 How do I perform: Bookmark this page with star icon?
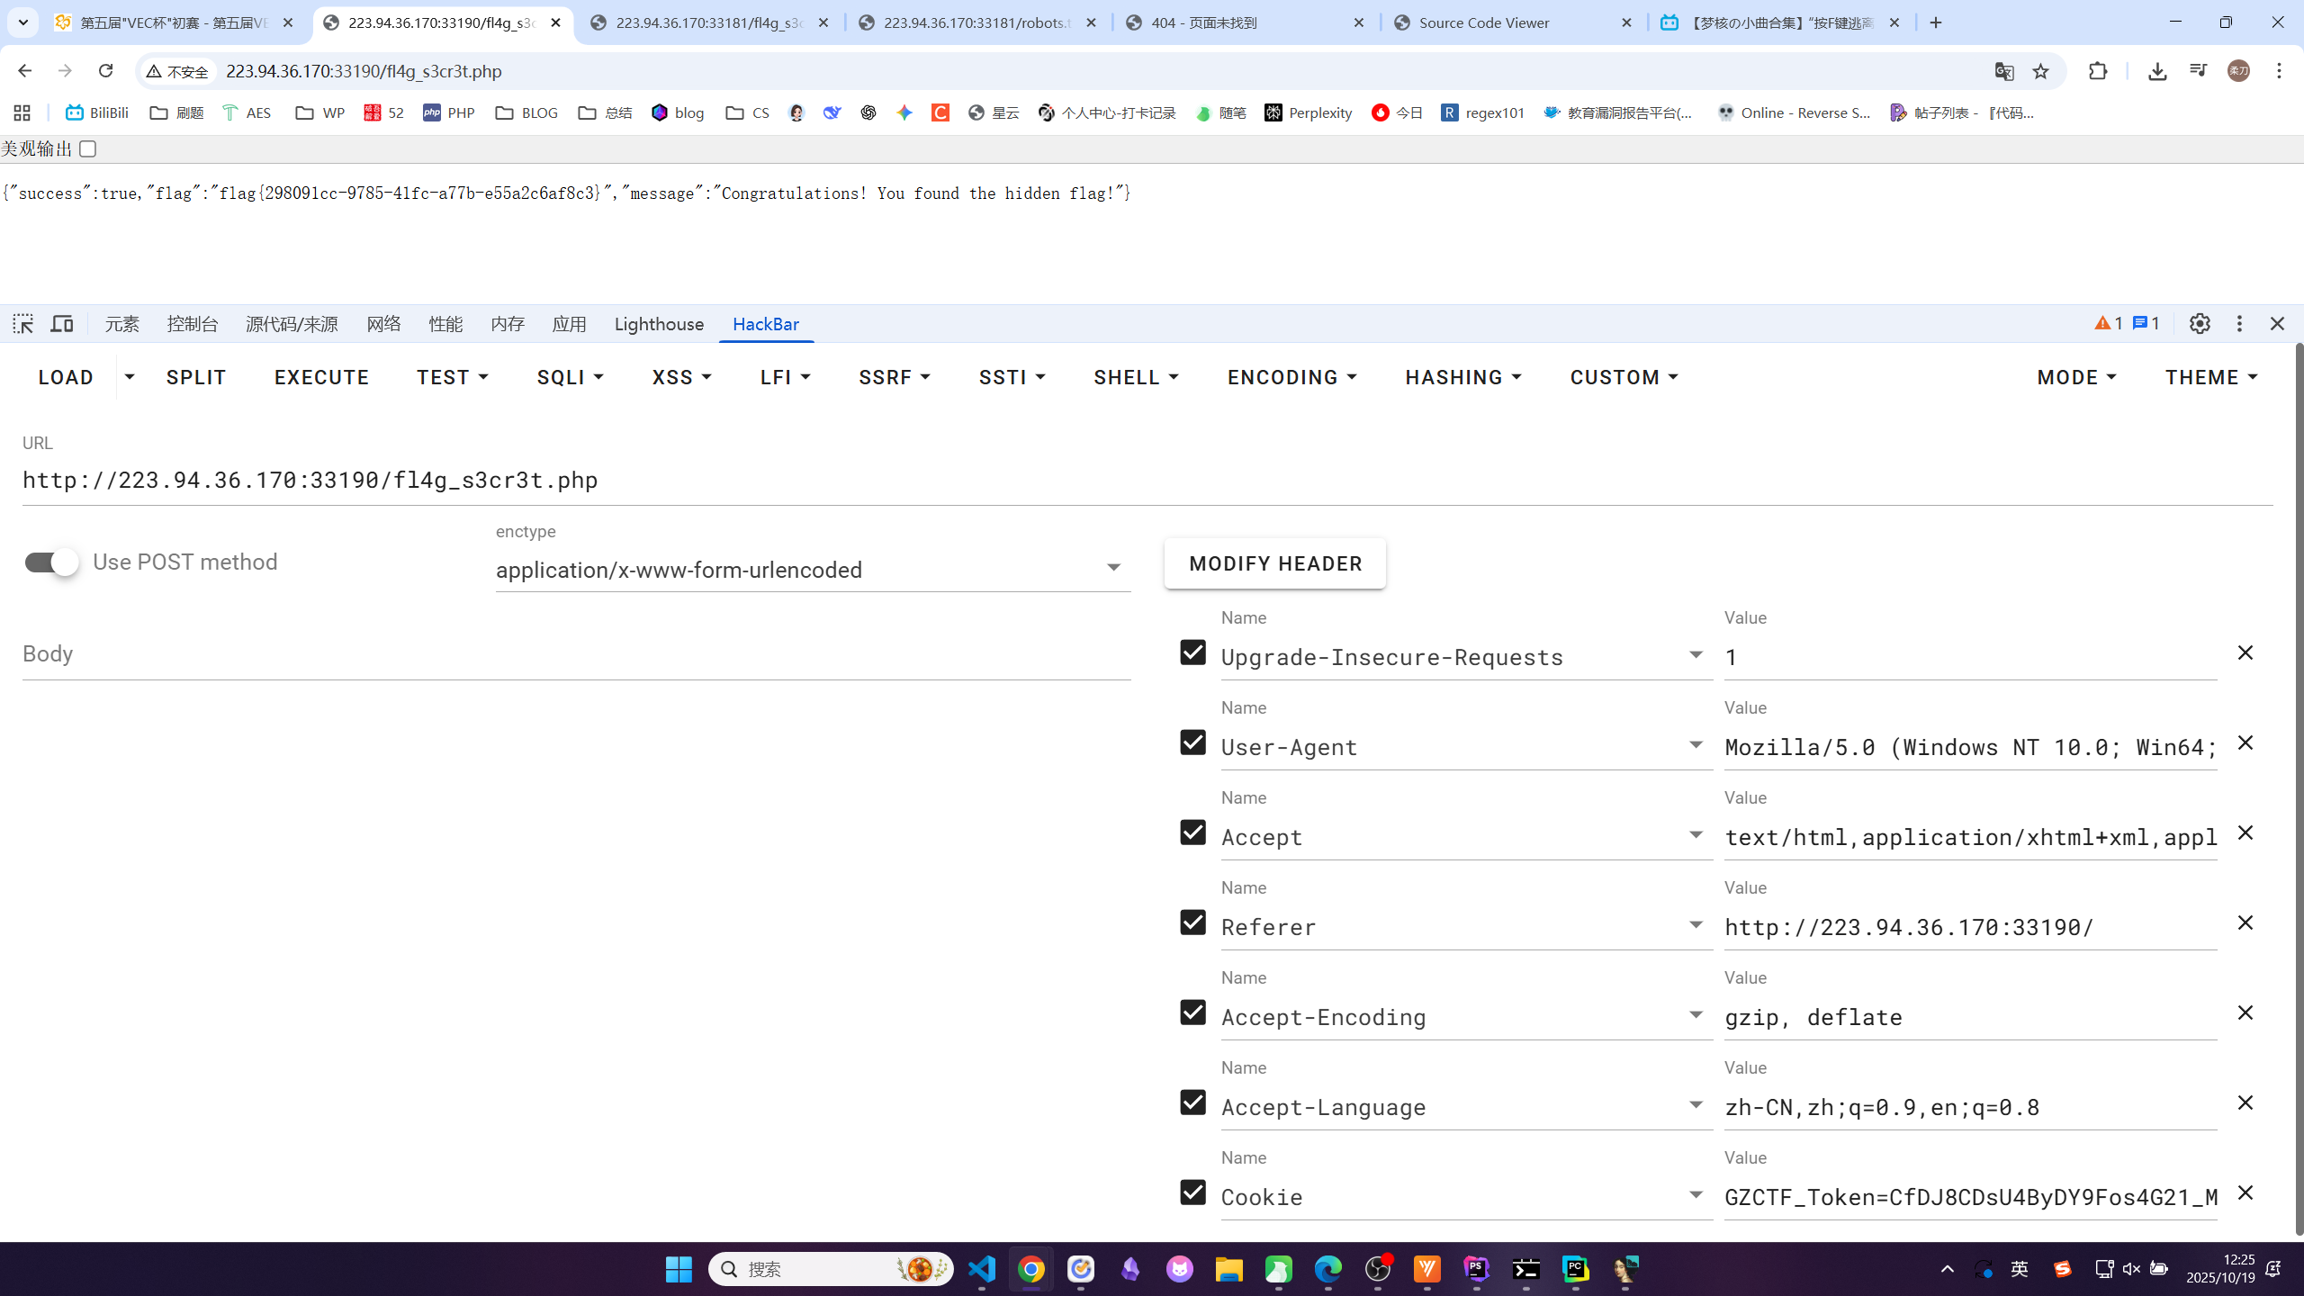click(2040, 71)
